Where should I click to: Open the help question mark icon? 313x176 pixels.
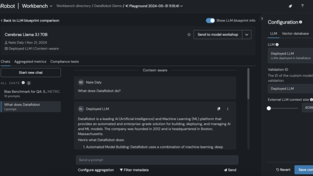pyautogui.click(x=302, y=6)
